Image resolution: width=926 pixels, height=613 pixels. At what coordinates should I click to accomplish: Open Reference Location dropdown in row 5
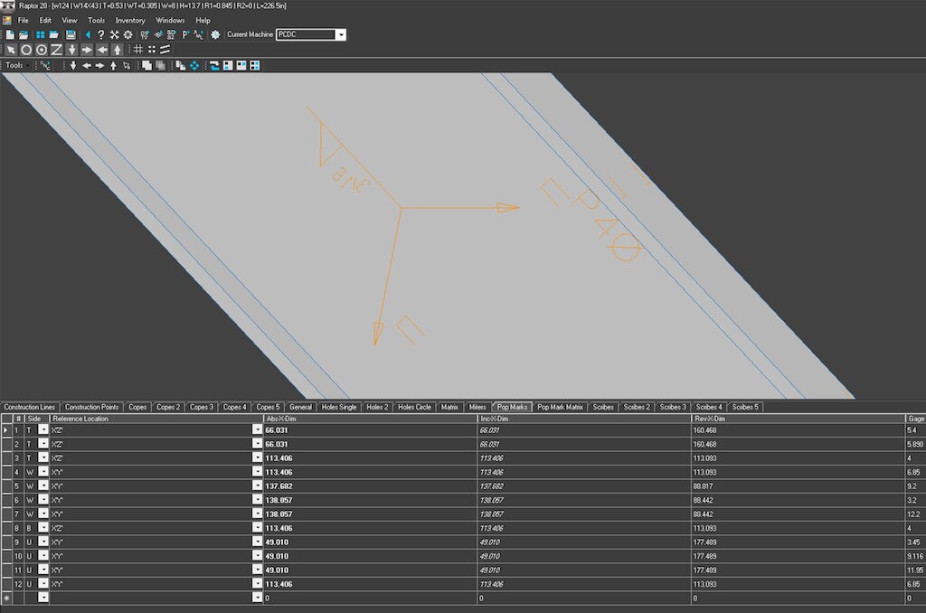click(257, 486)
